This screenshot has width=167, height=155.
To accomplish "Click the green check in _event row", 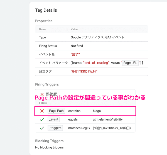I will pyautogui.click(x=42, y=119).
